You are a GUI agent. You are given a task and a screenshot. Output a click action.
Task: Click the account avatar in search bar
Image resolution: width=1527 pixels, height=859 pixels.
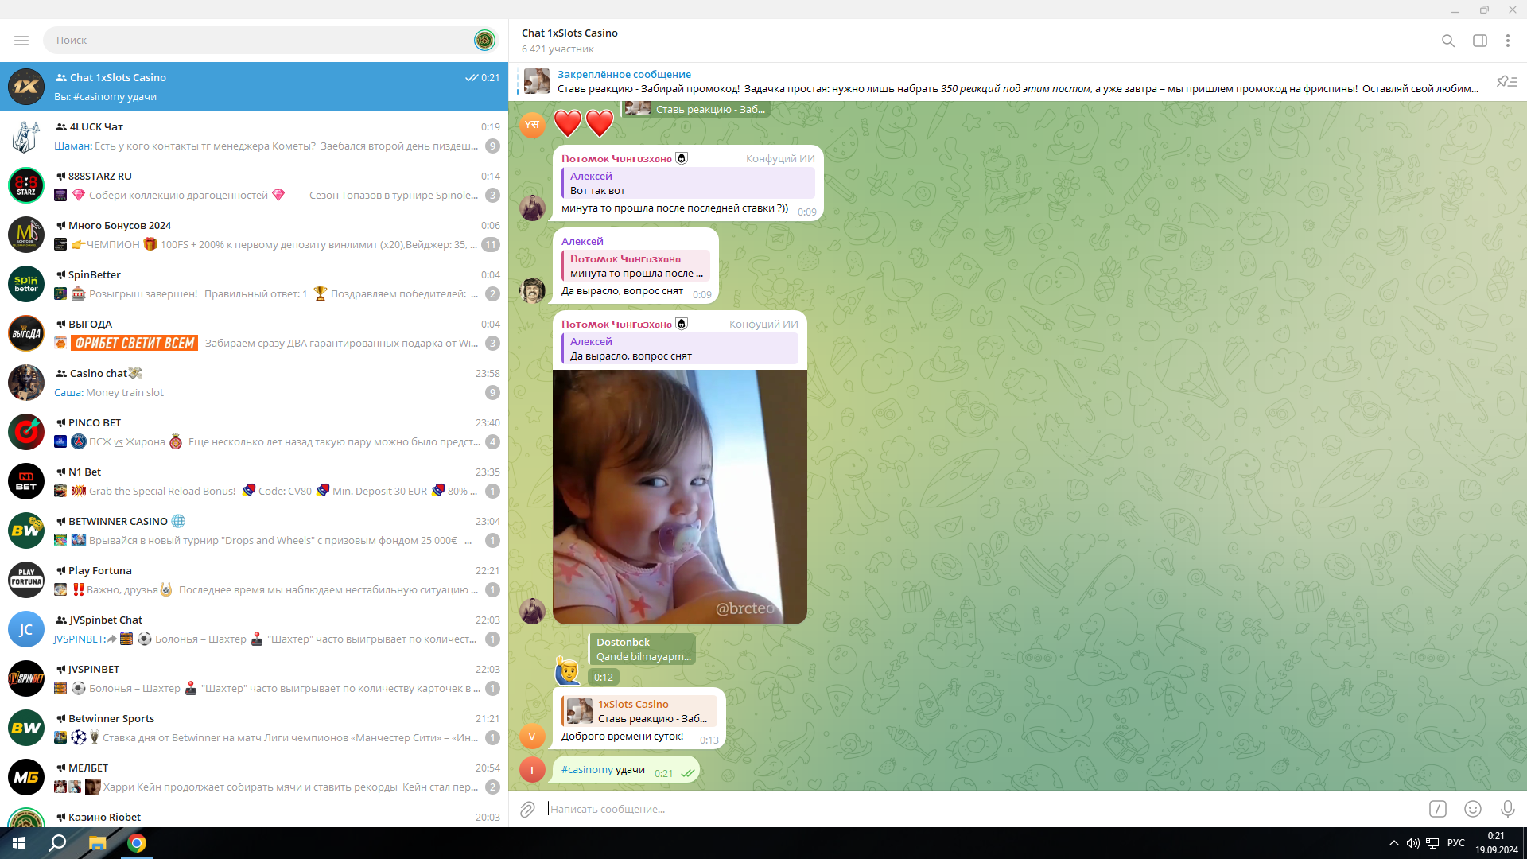(484, 40)
